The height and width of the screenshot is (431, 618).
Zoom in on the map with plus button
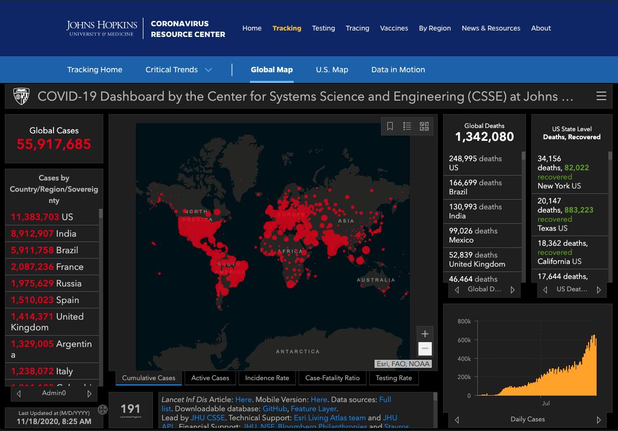coord(425,334)
